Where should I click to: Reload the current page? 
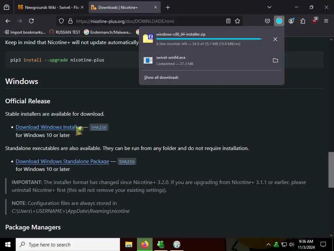pyautogui.click(x=31, y=21)
